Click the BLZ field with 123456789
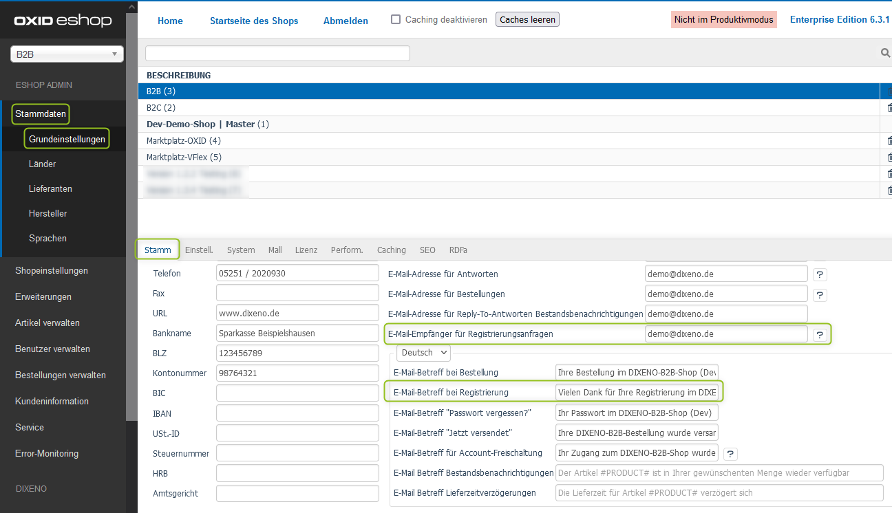The height and width of the screenshot is (513, 892). point(297,353)
